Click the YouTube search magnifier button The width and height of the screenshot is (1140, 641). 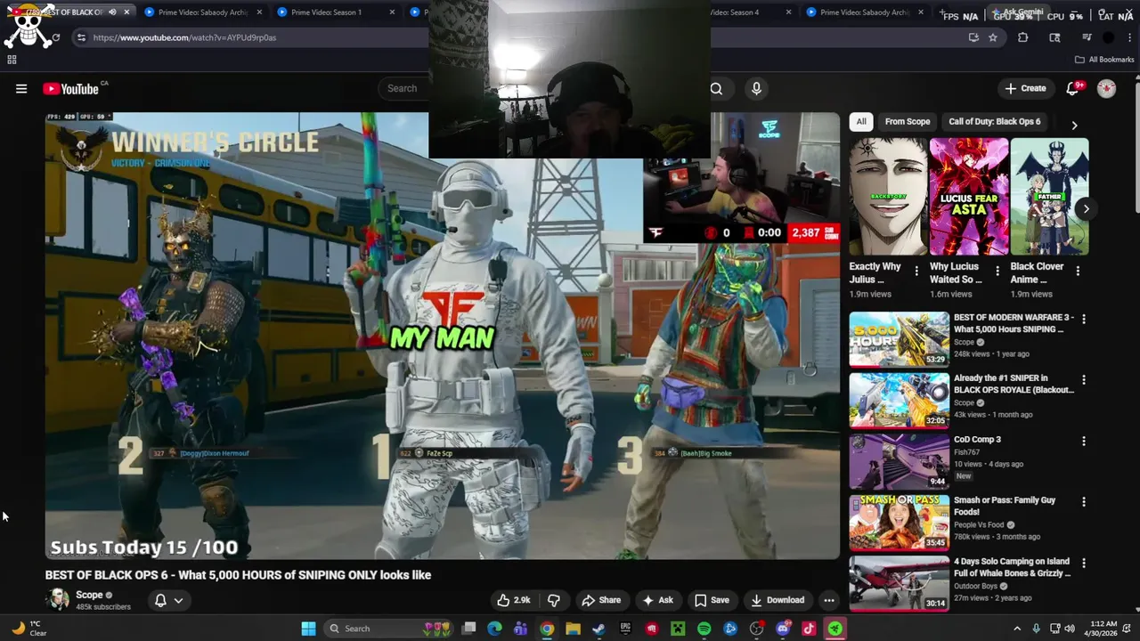point(716,88)
